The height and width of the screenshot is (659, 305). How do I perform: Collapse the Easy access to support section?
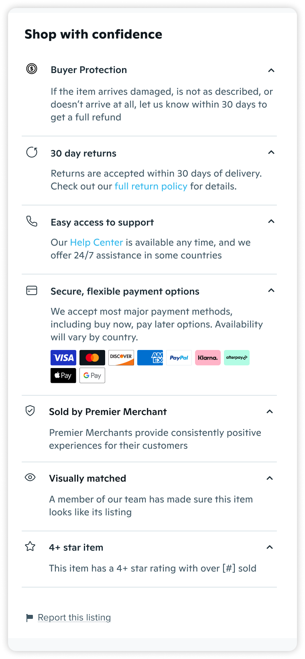pos(271,222)
